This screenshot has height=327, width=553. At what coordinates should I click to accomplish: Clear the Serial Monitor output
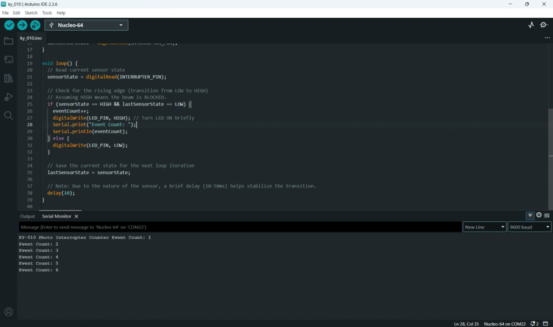click(547, 215)
